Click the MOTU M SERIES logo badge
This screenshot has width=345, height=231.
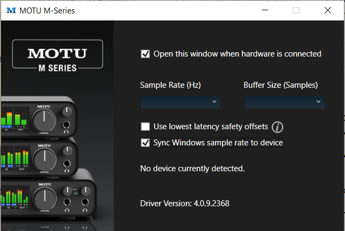(x=57, y=56)
